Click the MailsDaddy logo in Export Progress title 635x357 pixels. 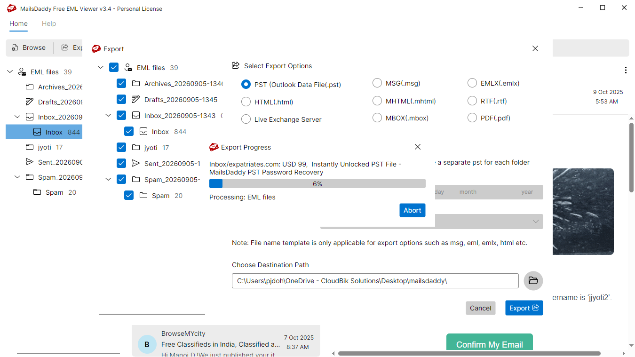pyautogui.click(x=214, y=147)
